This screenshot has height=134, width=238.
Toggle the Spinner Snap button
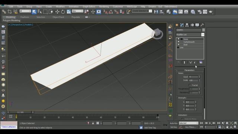122,12
